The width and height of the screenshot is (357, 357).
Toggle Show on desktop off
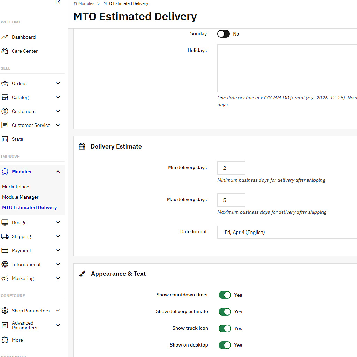225,345
